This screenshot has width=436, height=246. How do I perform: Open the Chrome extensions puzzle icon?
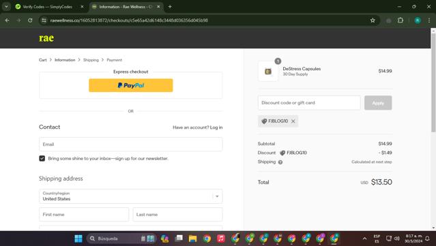pos(401,20)
